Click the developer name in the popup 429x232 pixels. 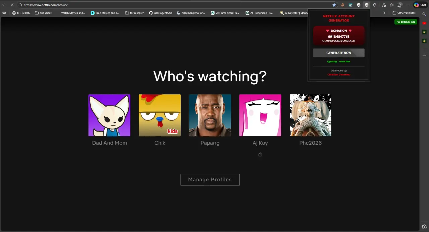tap(339, 75)
